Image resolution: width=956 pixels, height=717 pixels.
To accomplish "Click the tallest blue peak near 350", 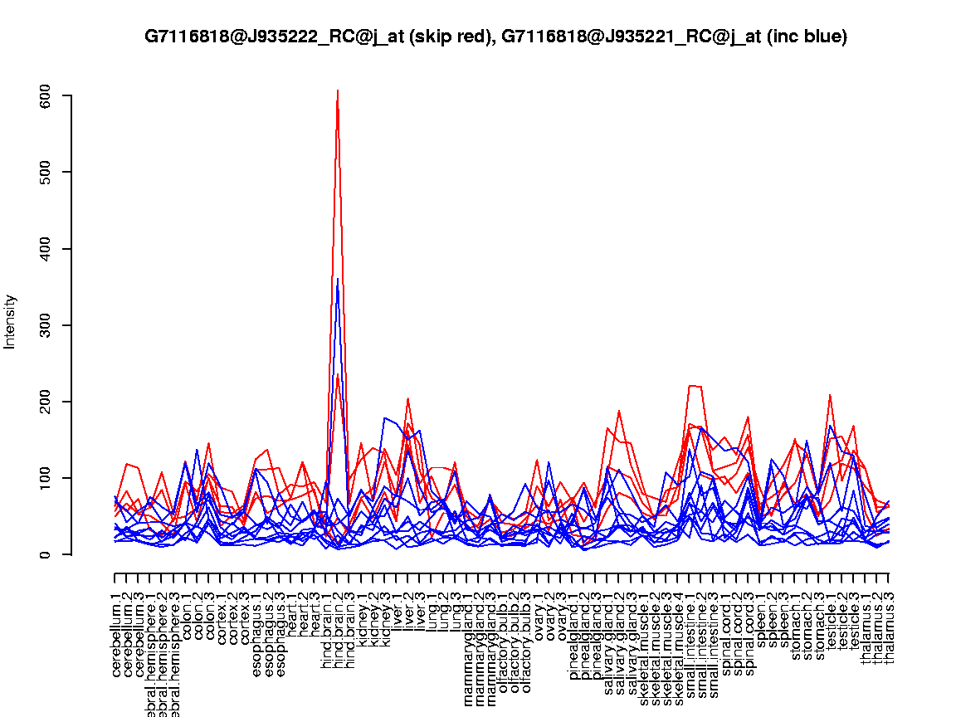I will (337, 280).
